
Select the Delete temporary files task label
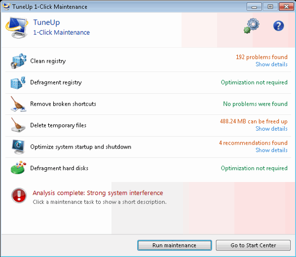(58, 125)
